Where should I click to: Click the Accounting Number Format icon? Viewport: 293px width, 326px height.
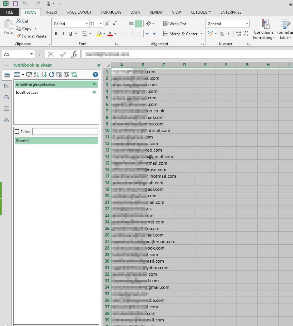tap(210, 33)
